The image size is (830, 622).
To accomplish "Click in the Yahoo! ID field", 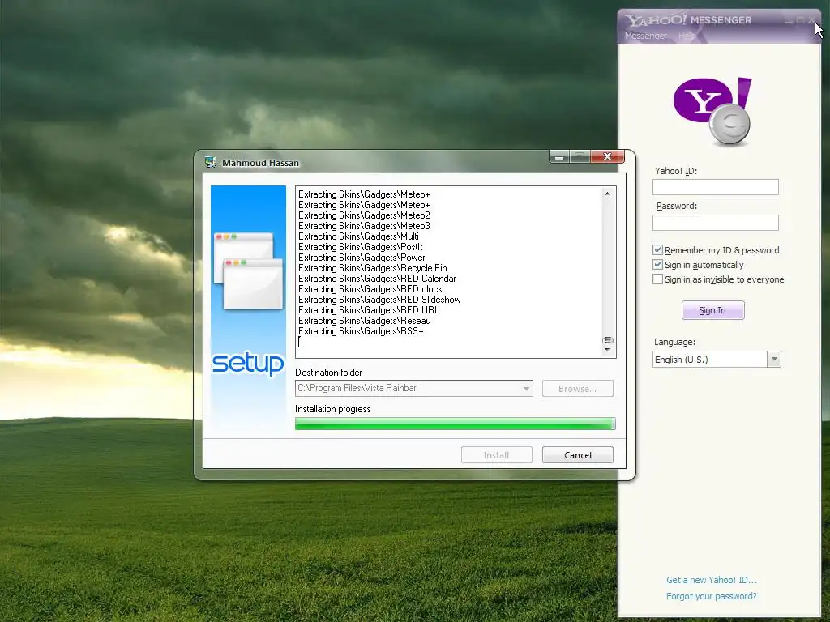I will (715, 187).
